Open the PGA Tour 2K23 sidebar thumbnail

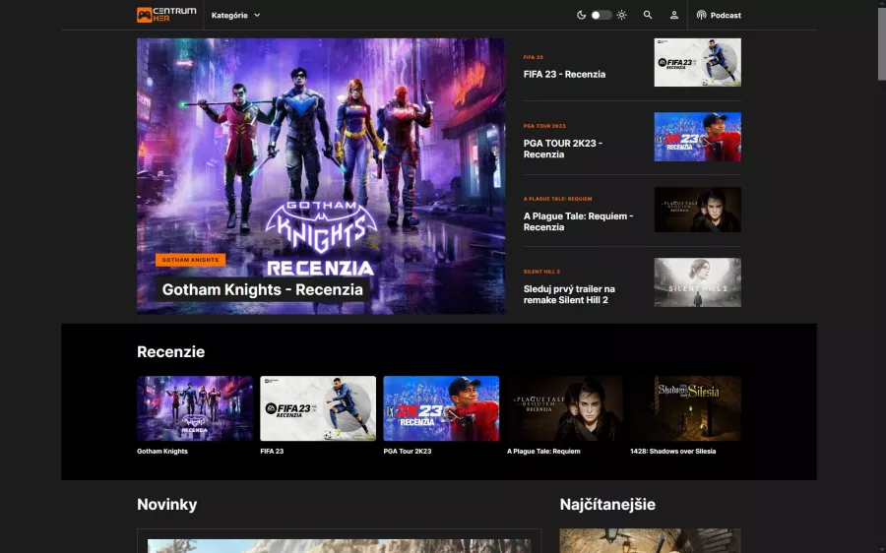[697, 137]
